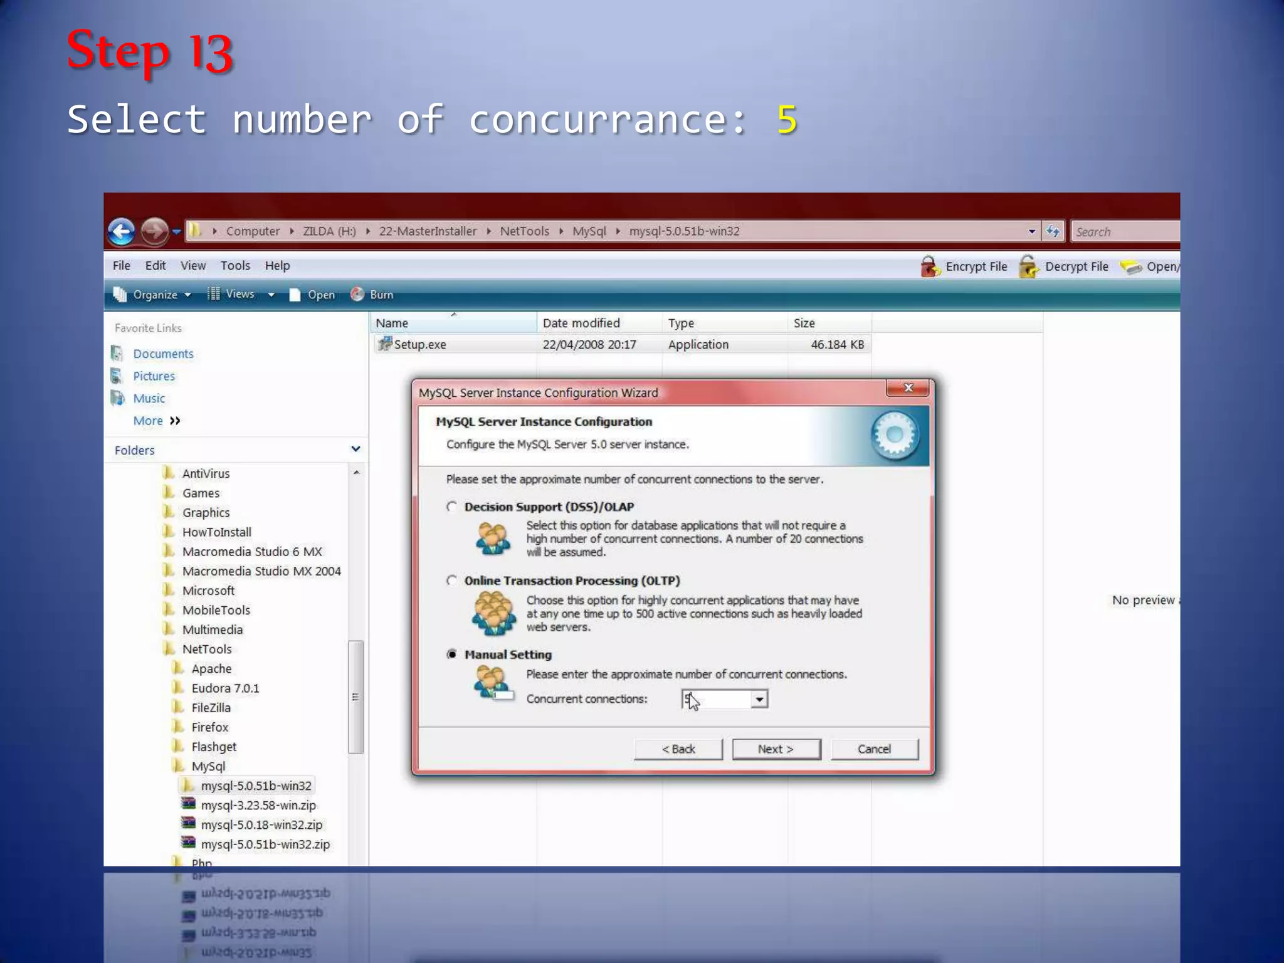The width and height of the screenshot is (1284, 963).
Task: Open the Pictures favorite link
Action: click(154, 376)
